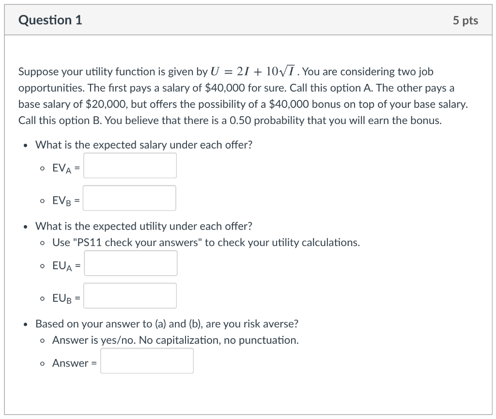Select the EUA answer field
496x419 pixels.
click(130, 263)
